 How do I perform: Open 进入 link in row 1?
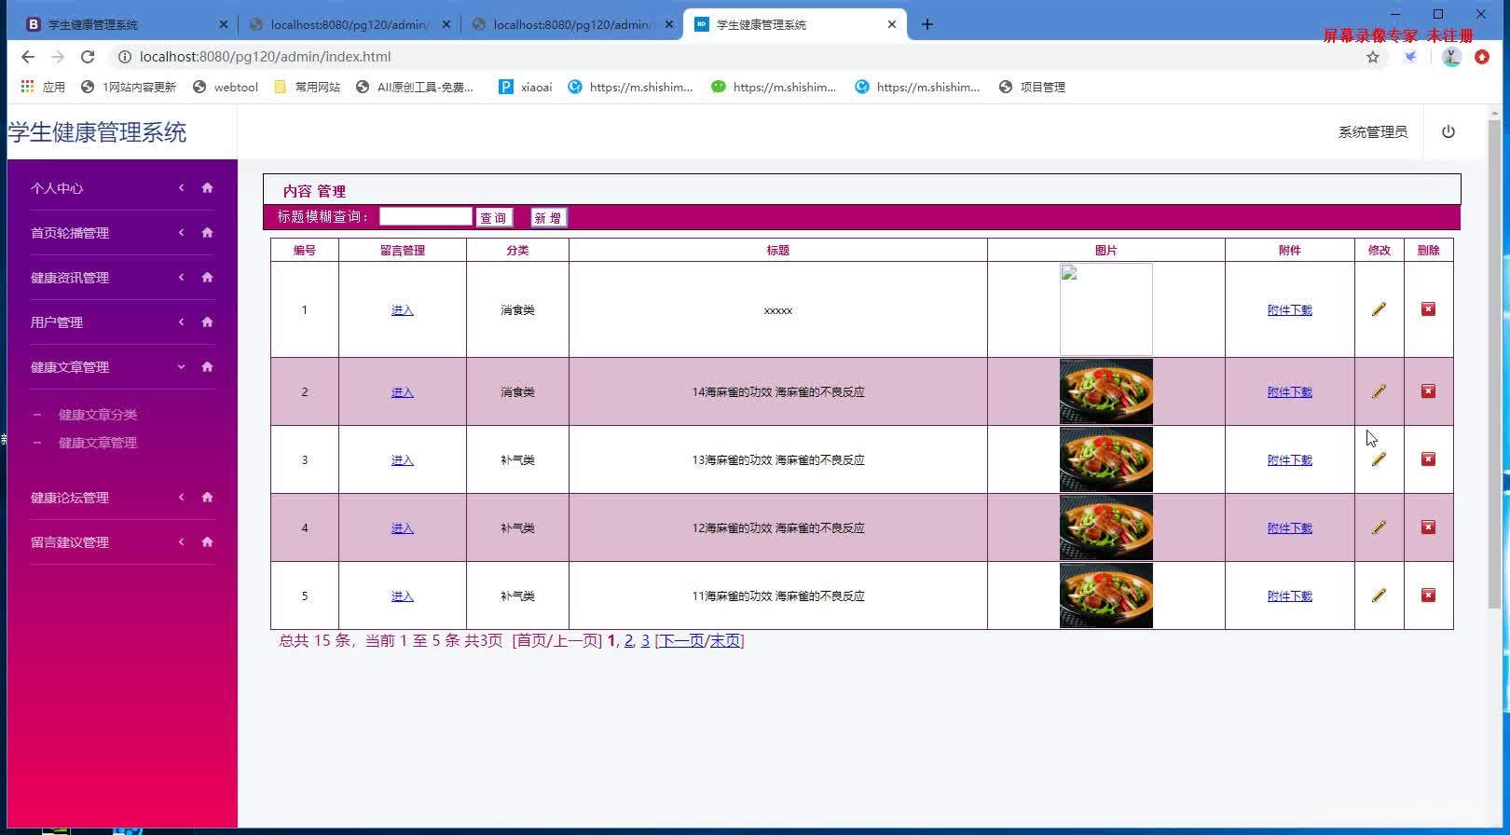(402, 310)
